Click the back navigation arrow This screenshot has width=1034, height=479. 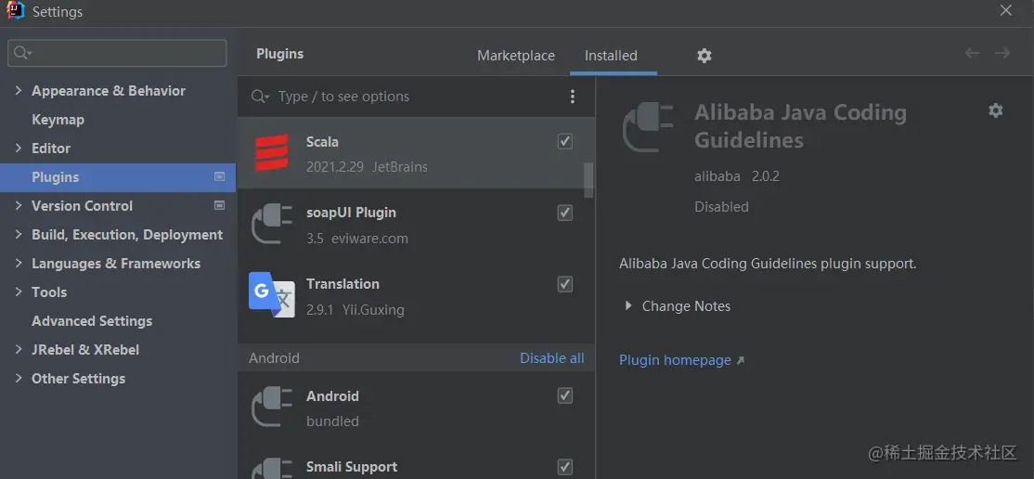click(972, 54)
